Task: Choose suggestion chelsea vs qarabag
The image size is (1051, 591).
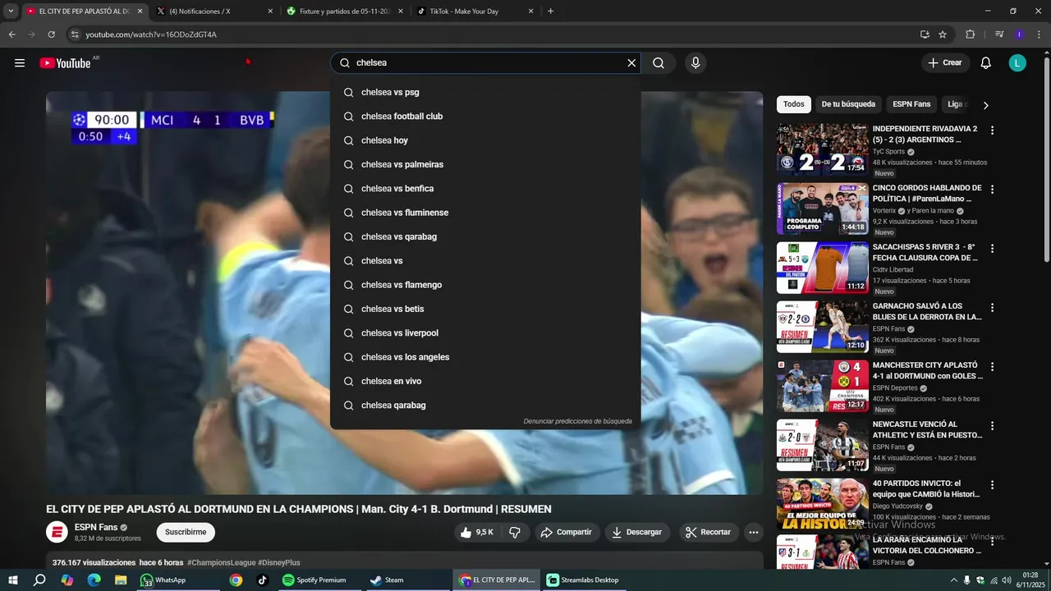Action: [485, 237]
